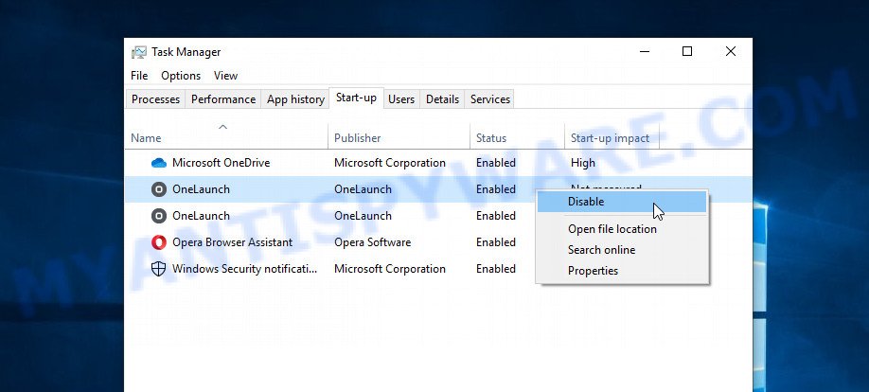Click the Windows Security shield icon
The width and height of the screenshot is (869, 392).
(x=158, y=269)
